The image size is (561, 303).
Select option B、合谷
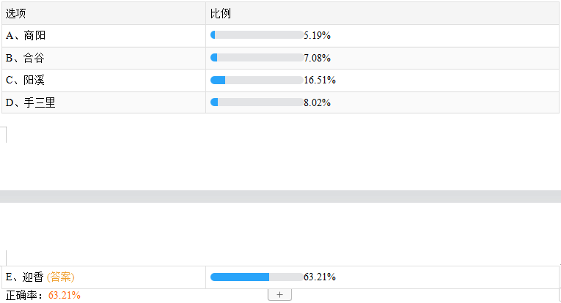pos(29,58)
